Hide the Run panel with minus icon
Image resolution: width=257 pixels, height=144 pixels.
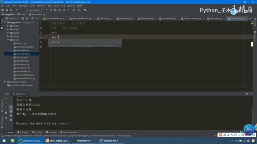click(x=251, y=94)
